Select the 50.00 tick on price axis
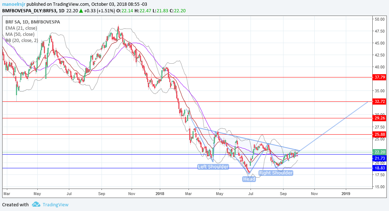The width and height of the screenshot is (389, 211). (x=380, y=19)
